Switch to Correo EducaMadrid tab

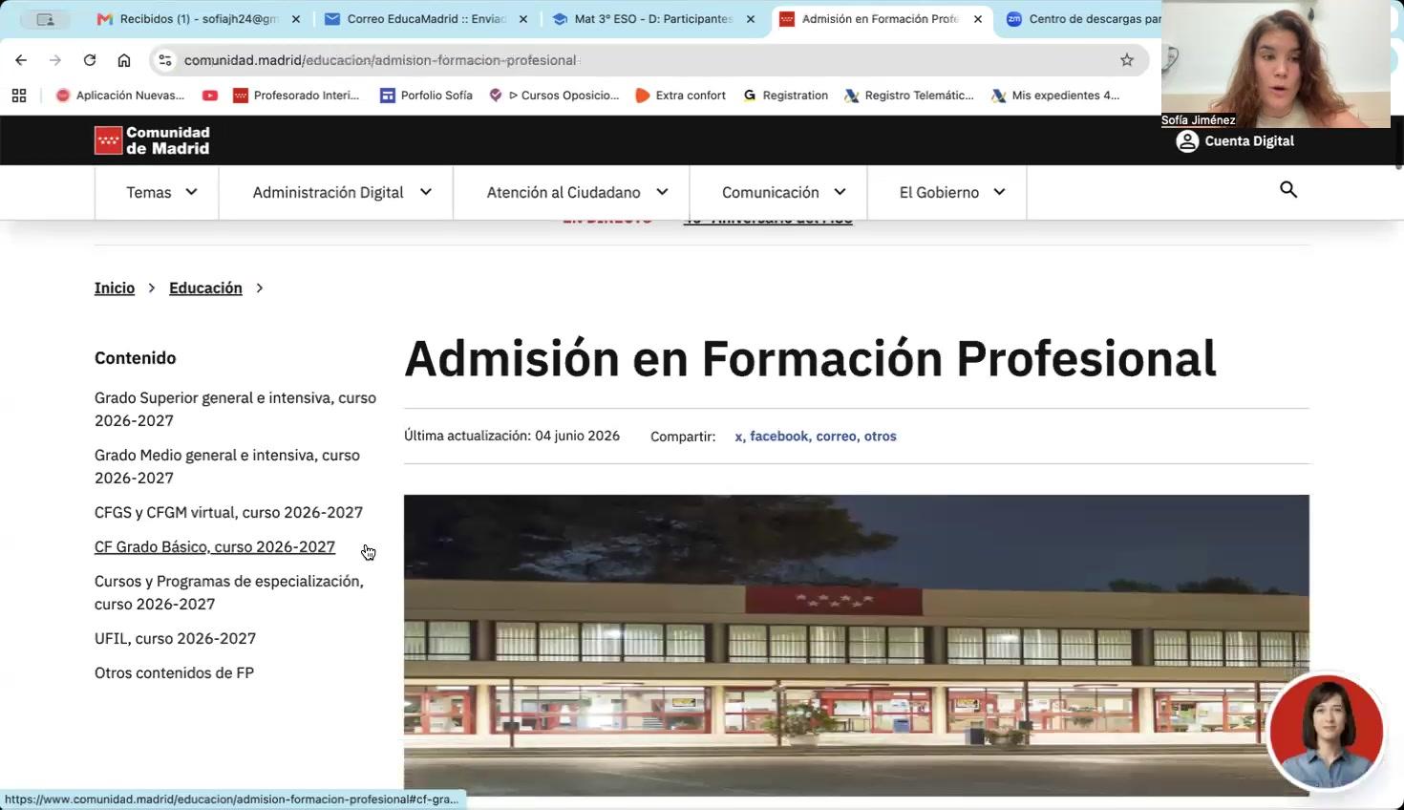coord(425,19)
